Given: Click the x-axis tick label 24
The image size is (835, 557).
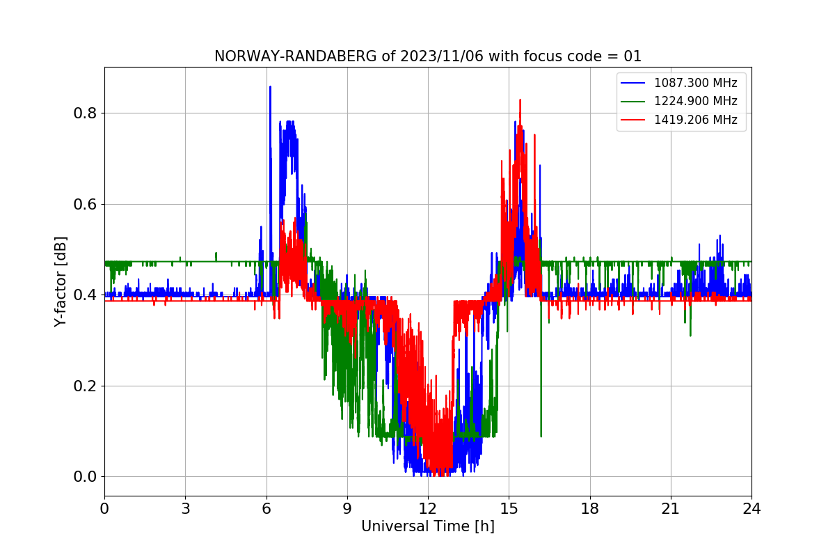Looking at the screenshot, I should (751, 508).
